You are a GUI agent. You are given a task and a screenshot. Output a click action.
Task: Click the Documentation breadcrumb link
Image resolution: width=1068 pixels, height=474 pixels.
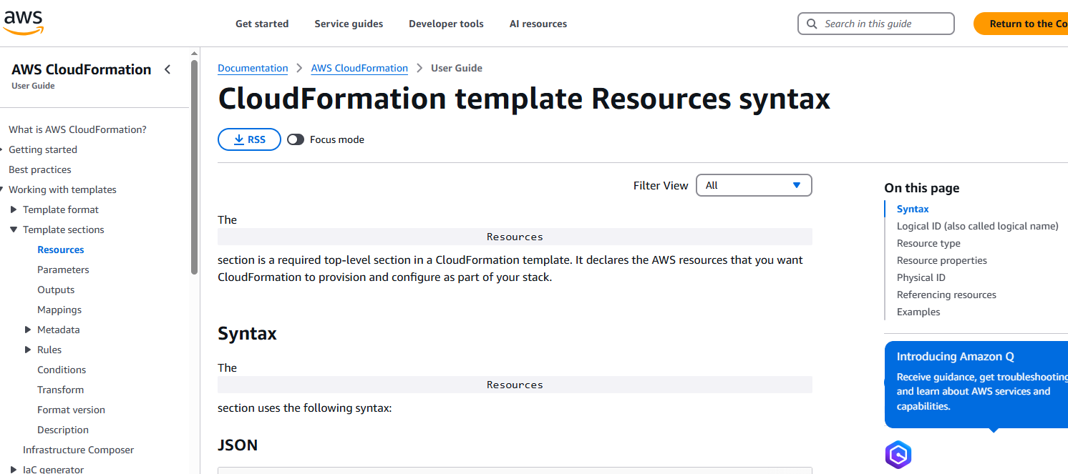click(253, 68)
